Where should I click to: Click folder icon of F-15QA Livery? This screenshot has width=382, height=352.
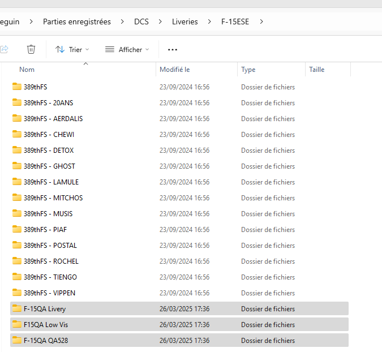tap(17, 309)
